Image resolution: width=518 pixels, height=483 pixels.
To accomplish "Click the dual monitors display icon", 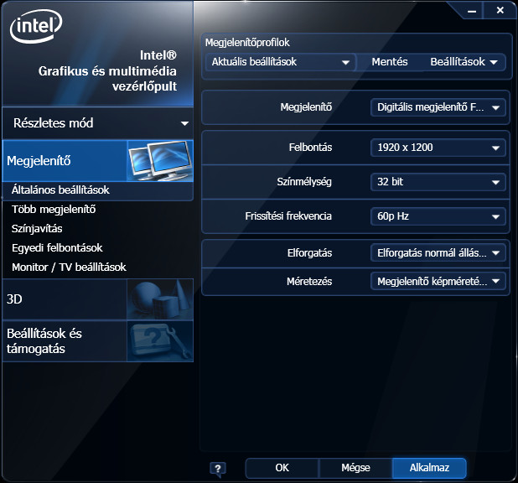I will [160, 161].
